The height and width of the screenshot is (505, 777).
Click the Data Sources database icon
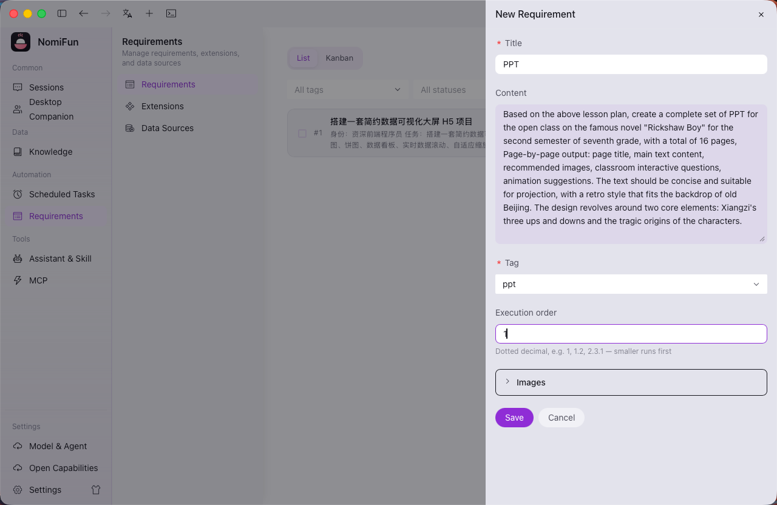130,128
